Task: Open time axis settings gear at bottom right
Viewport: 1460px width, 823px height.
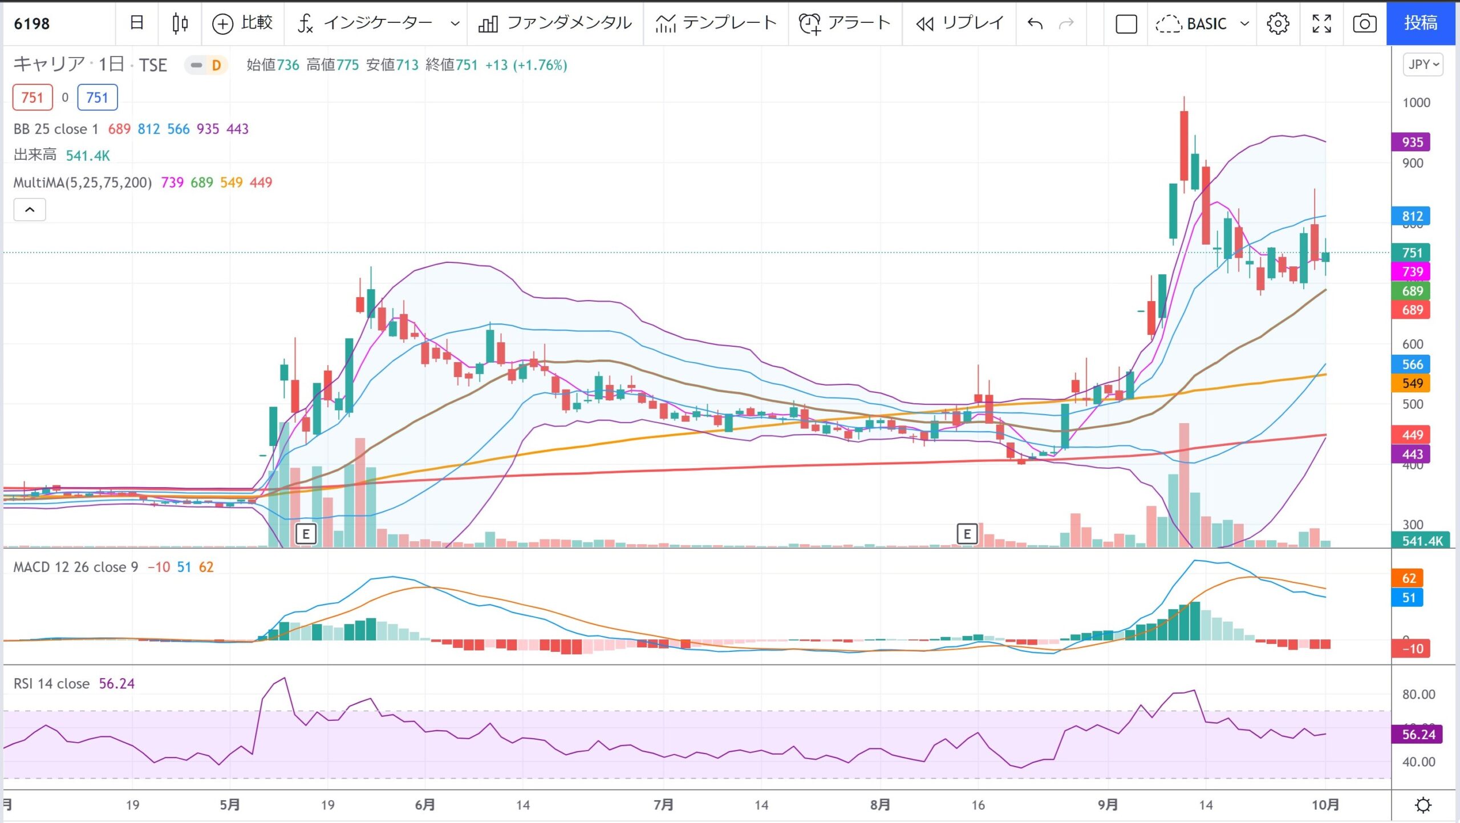Action: [x=1423, y=805]
